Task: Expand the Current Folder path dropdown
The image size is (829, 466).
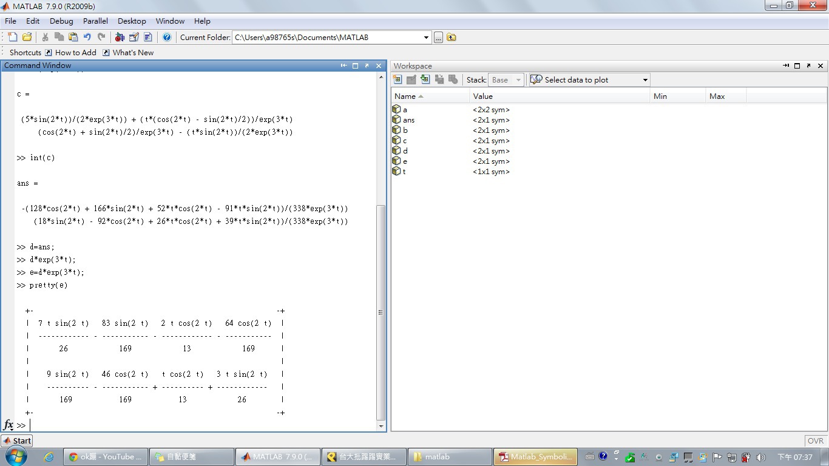Action: 426,37
